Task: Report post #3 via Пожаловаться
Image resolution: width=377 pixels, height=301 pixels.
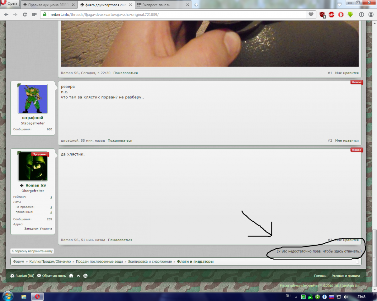Action: 120,240
